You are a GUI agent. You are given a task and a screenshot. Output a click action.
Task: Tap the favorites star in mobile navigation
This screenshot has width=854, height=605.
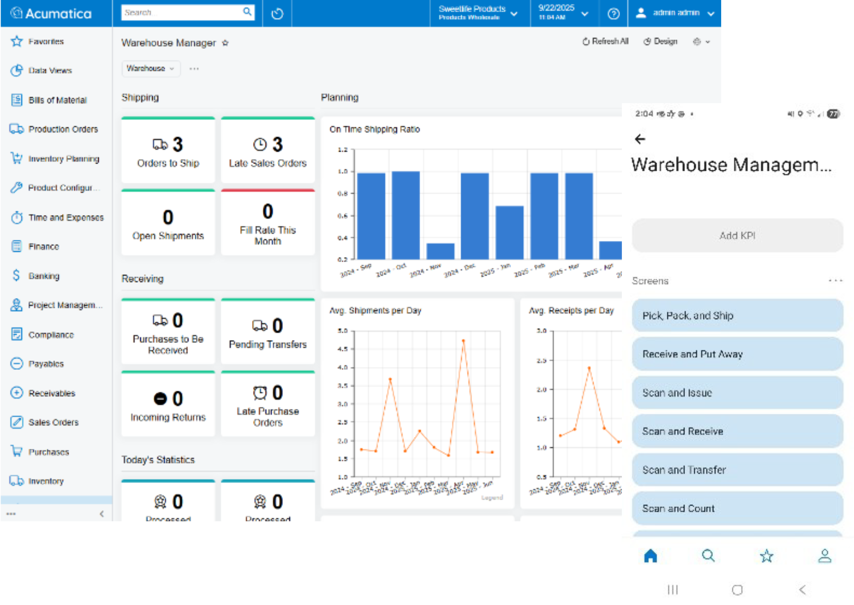pos(766,556)
